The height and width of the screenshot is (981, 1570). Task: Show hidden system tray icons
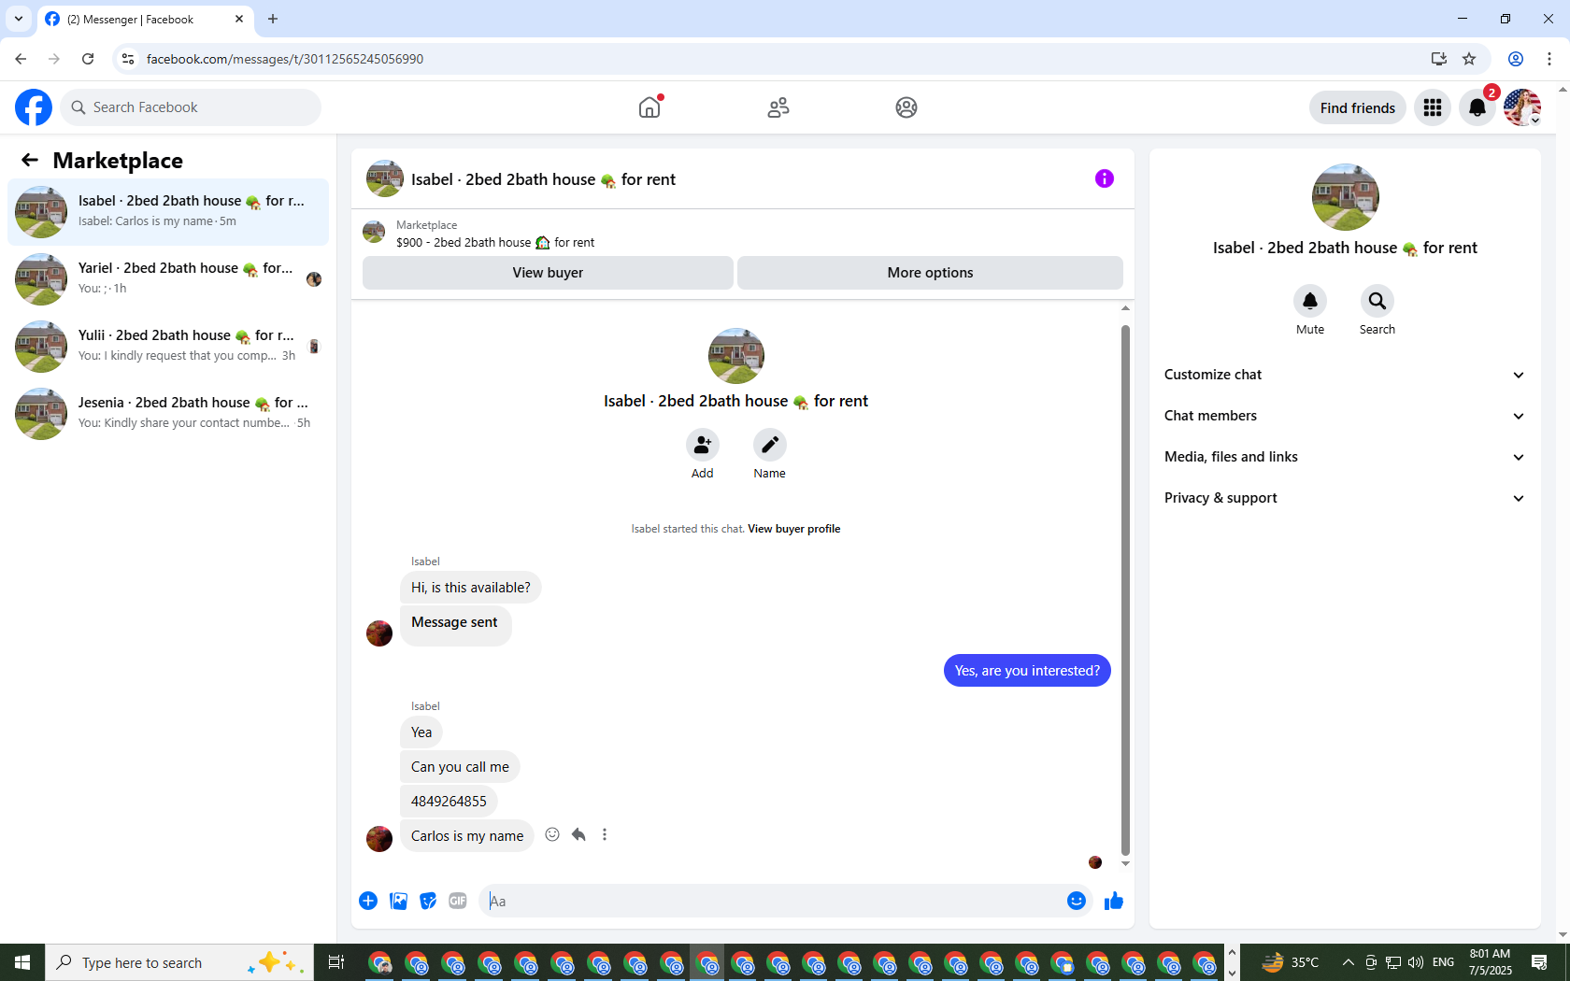(1348, 962)
